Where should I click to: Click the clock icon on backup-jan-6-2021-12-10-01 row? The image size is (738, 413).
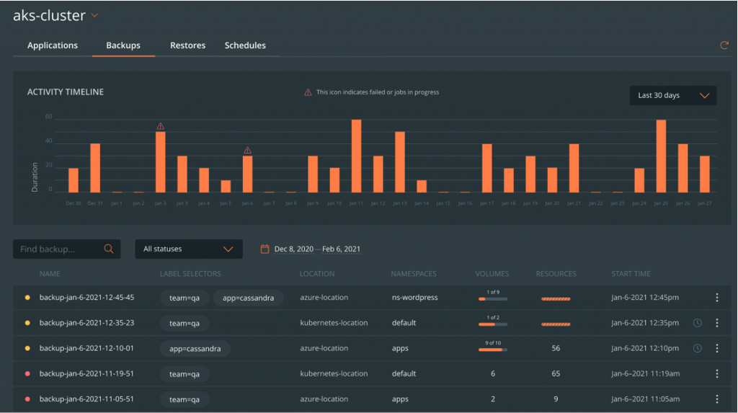(697, 348)
